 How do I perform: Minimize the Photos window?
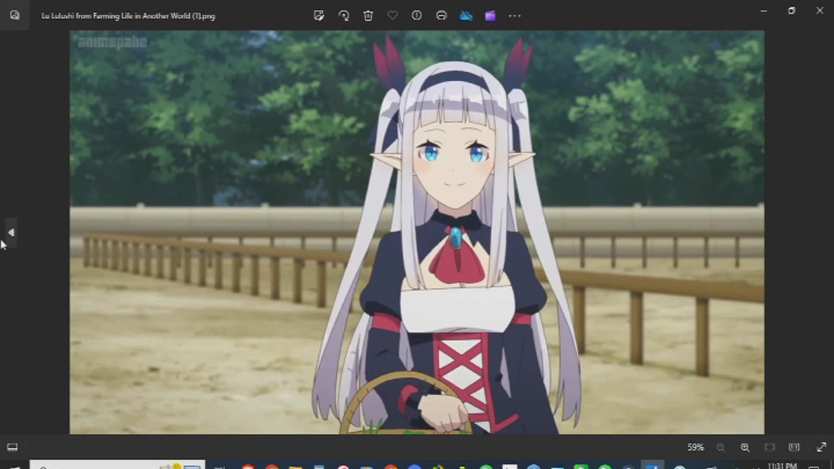(x=764, y=10)
